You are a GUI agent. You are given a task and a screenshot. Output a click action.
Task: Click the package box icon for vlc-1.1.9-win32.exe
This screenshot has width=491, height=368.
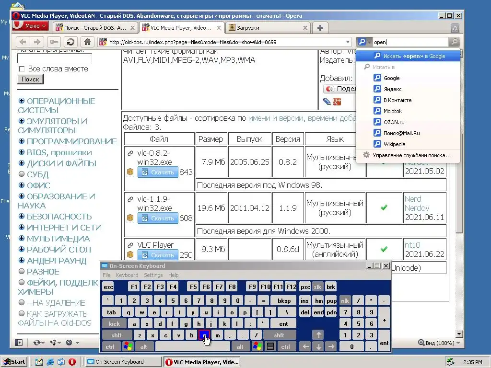coord(130,218)
